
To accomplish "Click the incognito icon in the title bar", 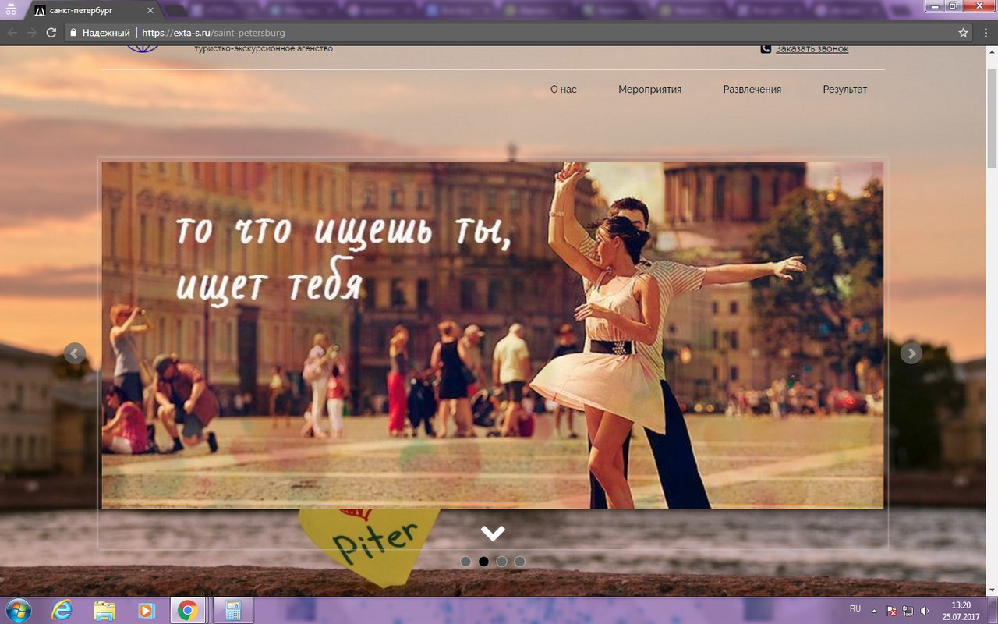I will [x=11, y=10].
